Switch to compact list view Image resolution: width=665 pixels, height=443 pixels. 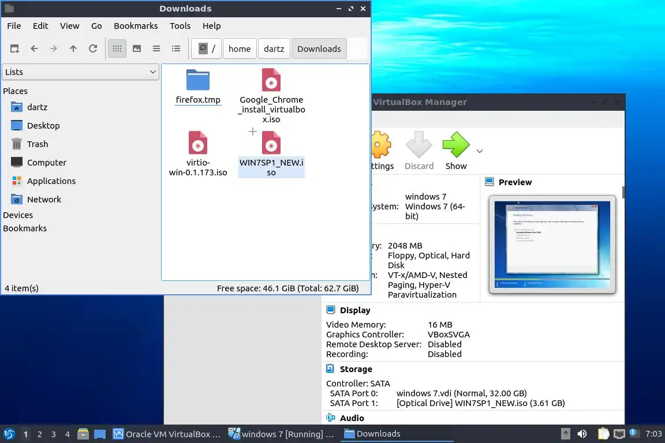point(156,49)
